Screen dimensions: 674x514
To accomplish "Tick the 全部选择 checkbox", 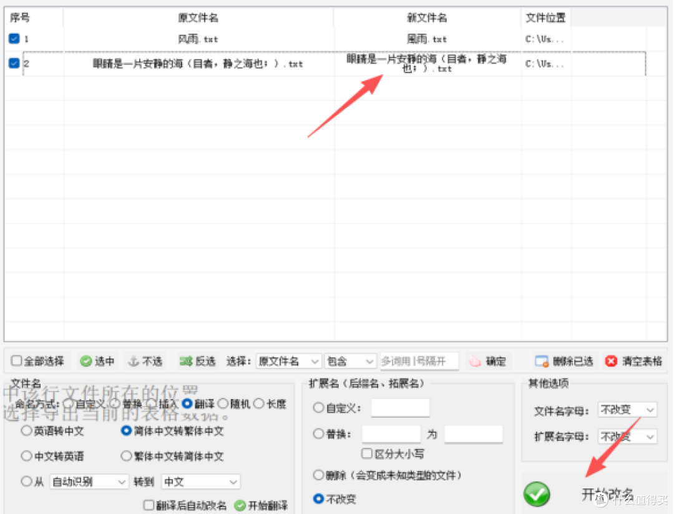I will pyautogui.click(x=16, y=360).
